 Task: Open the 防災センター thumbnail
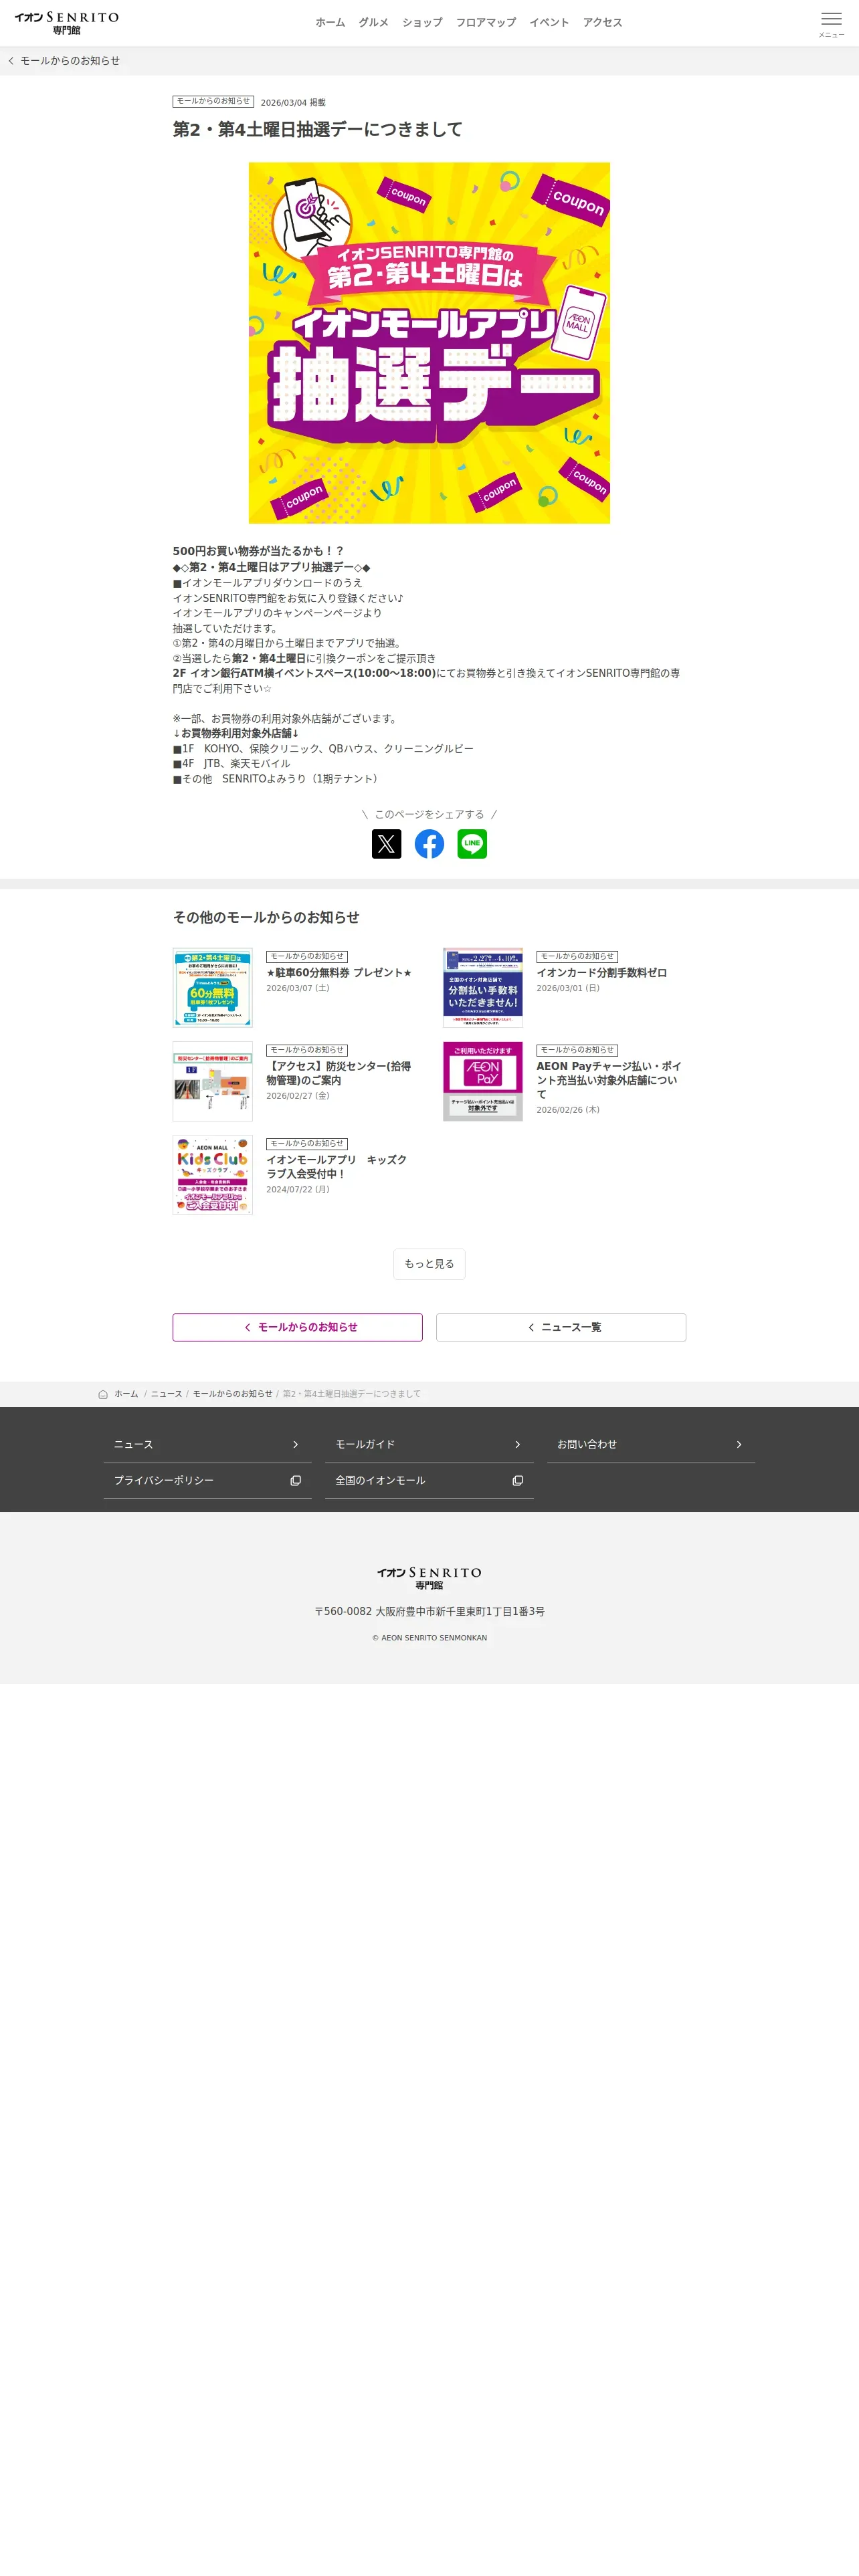coord(213,1081)
